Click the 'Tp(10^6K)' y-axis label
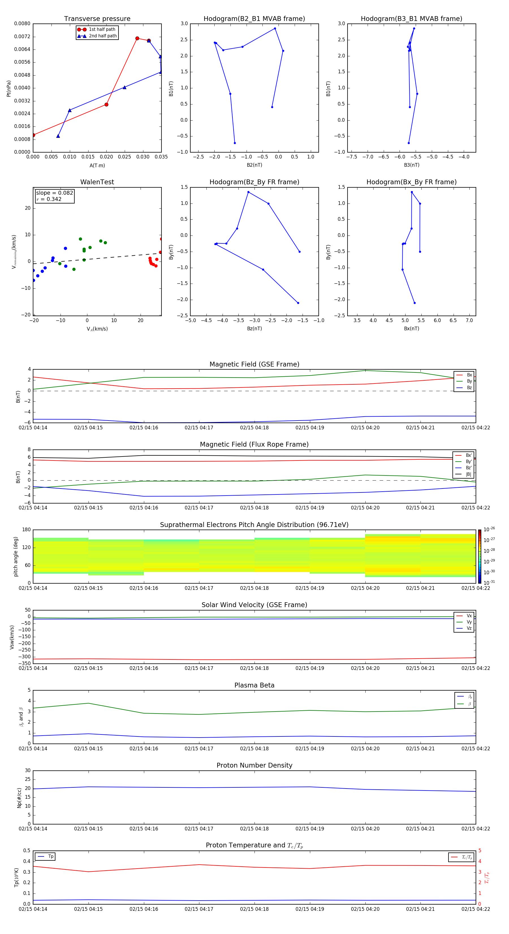509x934 pixels. (x=16, y=877)
